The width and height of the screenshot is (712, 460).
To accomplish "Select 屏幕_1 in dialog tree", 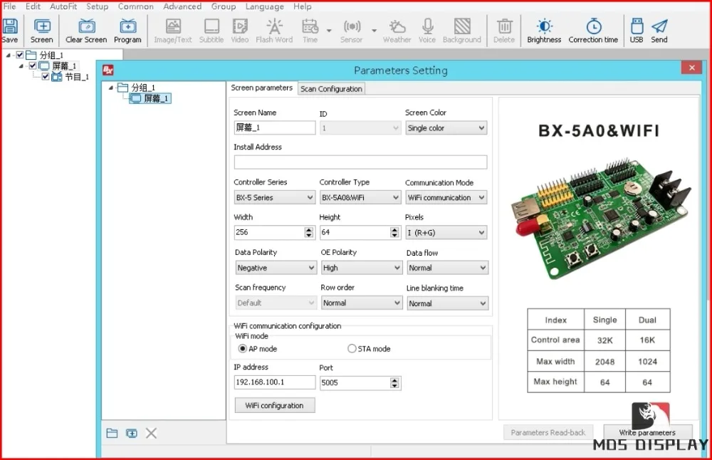I will (x=150, y=98).
